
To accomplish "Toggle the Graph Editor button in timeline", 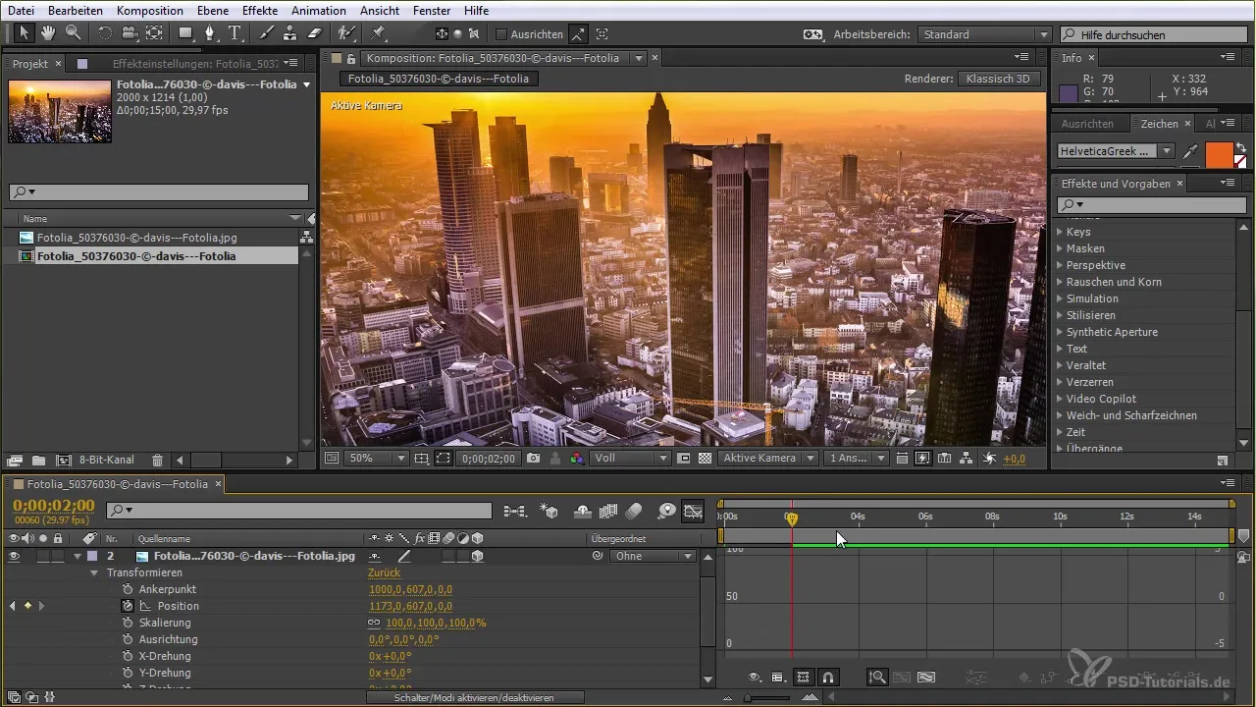I will pyautogui.click(x=693, y=511).
